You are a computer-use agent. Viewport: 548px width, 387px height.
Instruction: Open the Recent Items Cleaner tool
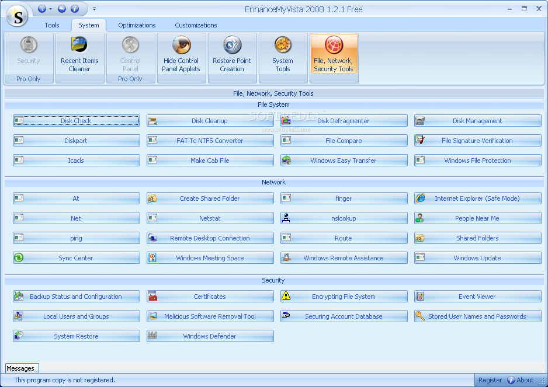79,58
